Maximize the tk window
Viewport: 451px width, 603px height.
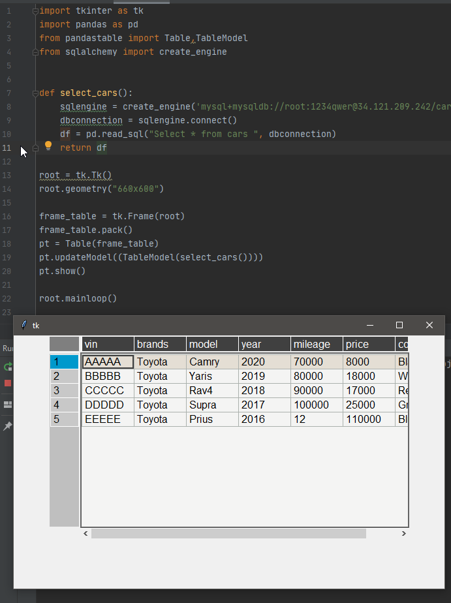click(x=399, y=325)
